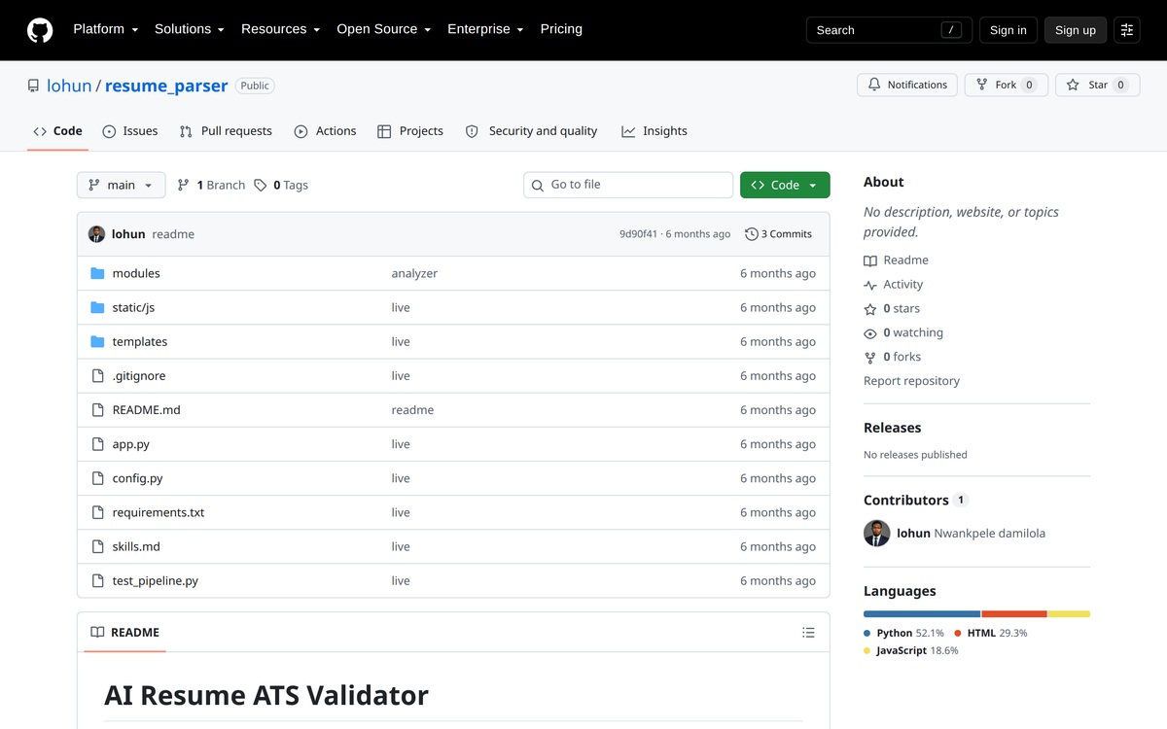Open the Projects tab
The image size is (1167, 729).
[x=410, y=131]
